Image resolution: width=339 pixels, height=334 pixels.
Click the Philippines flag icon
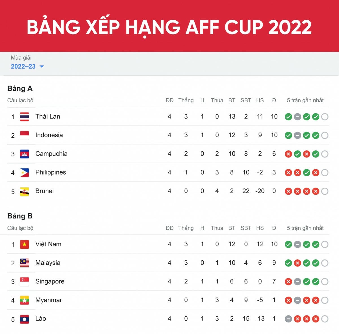coord(25,173)
